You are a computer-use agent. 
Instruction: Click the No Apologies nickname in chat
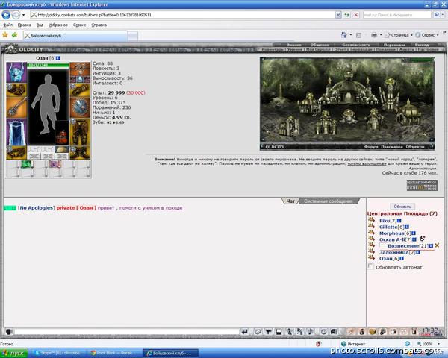click(x=37, y=208)
